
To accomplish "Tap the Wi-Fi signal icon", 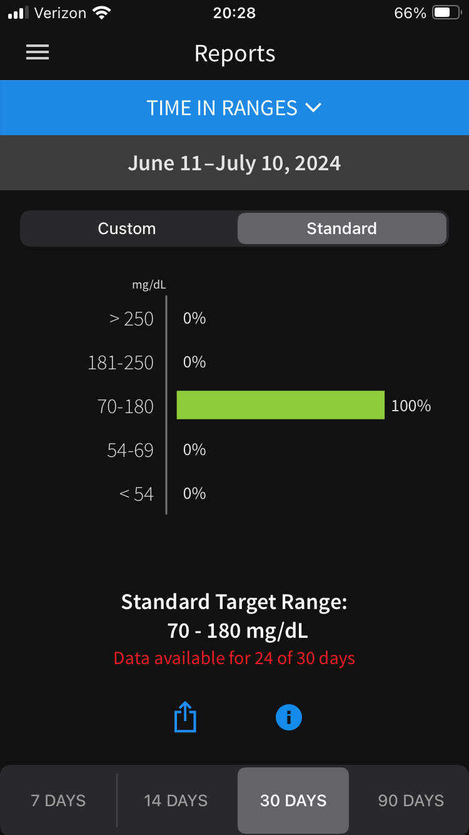I will (100, 13).
